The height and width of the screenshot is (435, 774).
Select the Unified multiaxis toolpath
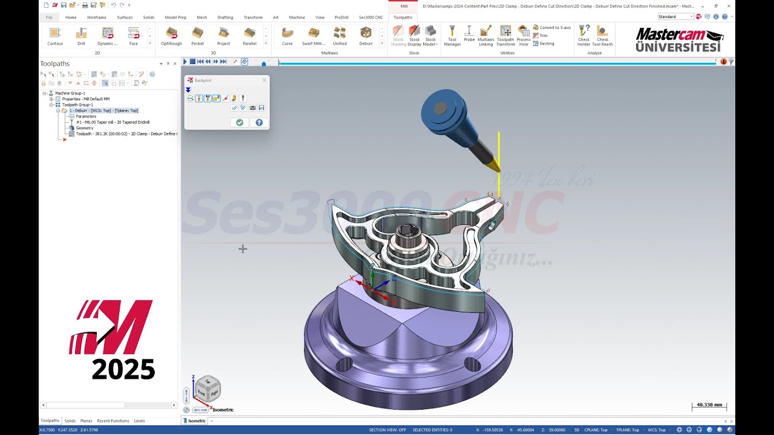340,36
